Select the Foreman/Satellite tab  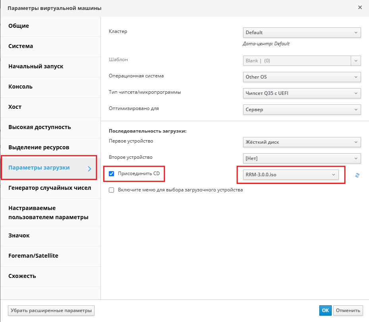coord(33,256)
